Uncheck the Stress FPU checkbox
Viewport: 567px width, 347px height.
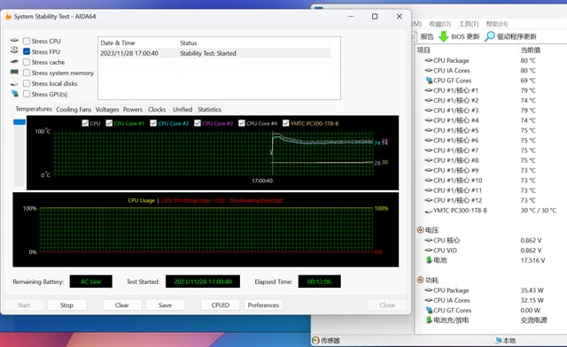click(27, 51)
